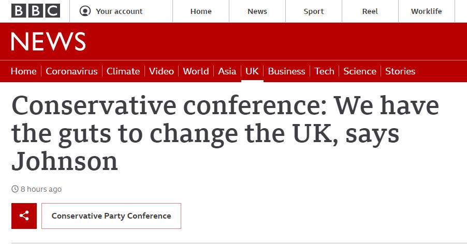Open Sport in top BBC bar
Viewport: 467px width, 247px height.
pos(314,11)
